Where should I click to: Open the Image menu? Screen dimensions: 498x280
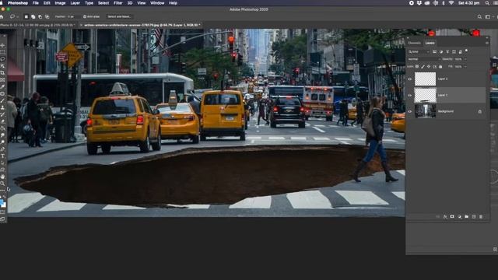tap(60, 3)
